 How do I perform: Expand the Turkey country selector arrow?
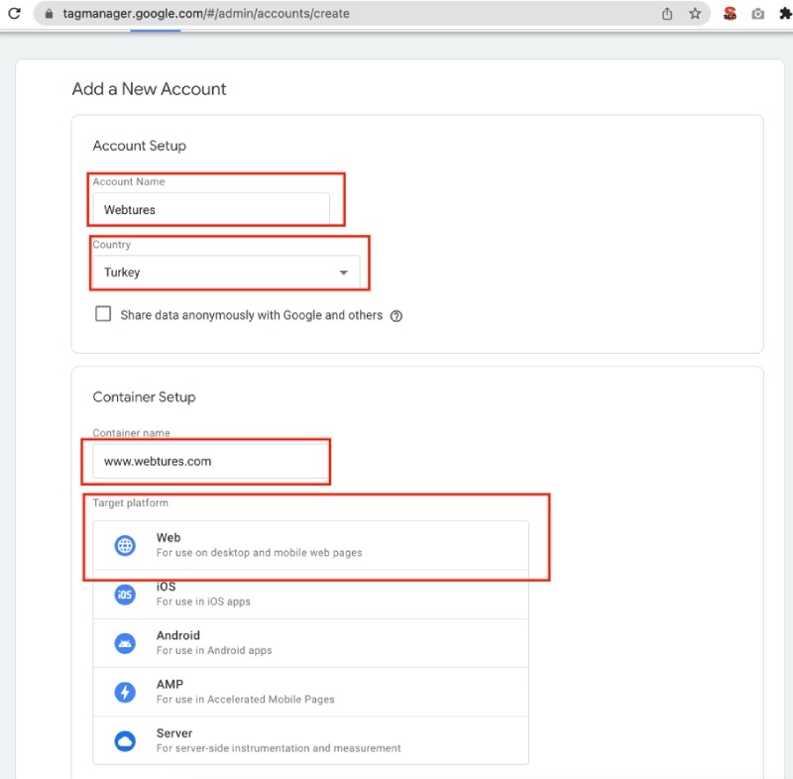click(x=344, y=272)
